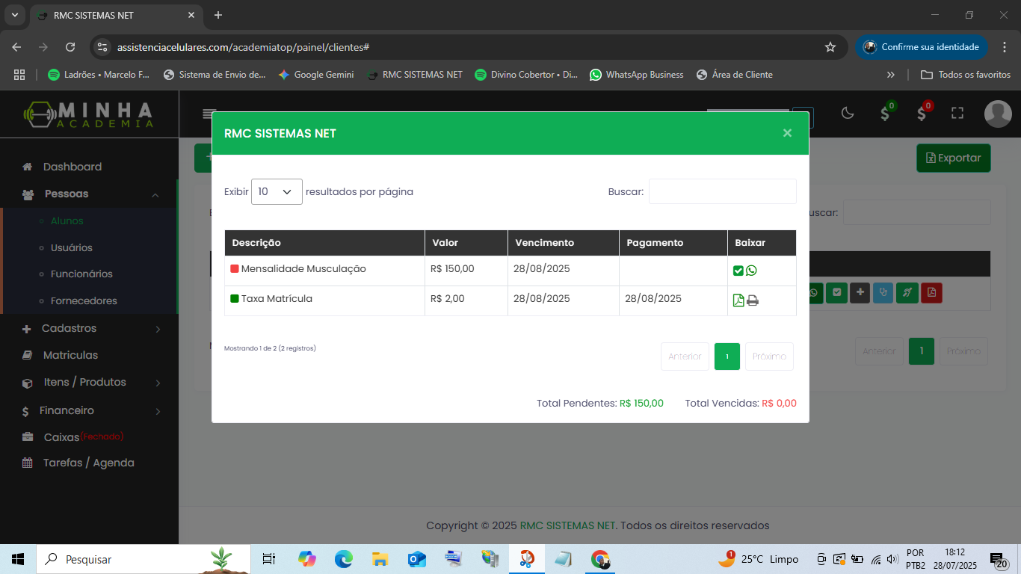This screenshot has height=574, width=1021.
Task: Expand the Financeiro sidebar menu
Action: 158,411
